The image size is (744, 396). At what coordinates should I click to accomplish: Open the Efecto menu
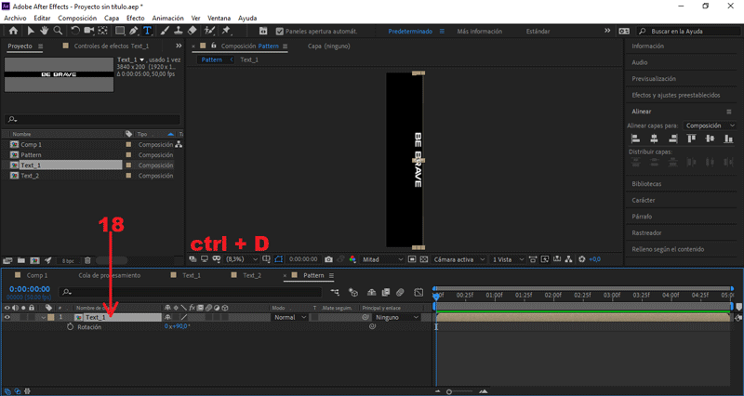(x=135, y=18)
